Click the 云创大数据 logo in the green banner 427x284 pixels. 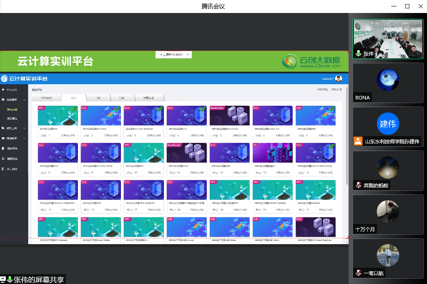[x=311, y=61]
